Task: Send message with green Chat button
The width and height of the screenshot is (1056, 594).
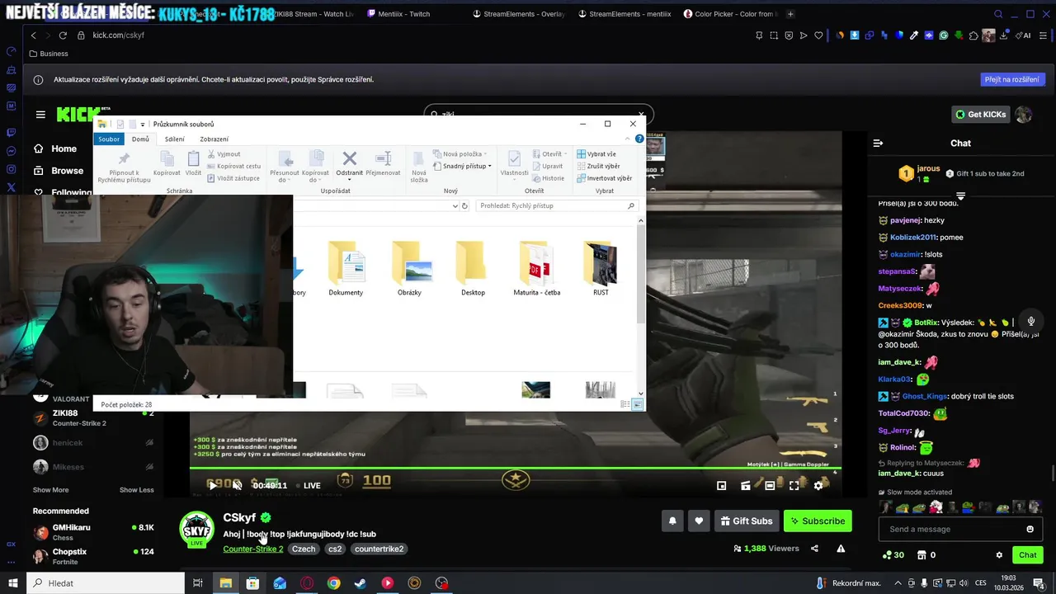Action: click(1027, 555)
